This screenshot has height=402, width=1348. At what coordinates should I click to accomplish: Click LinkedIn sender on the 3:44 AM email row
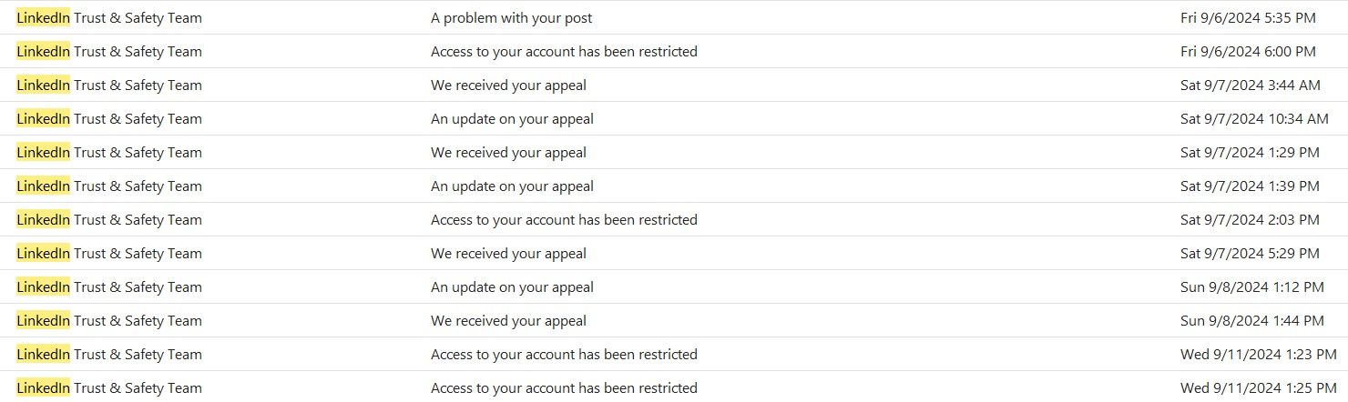point(109,85)
